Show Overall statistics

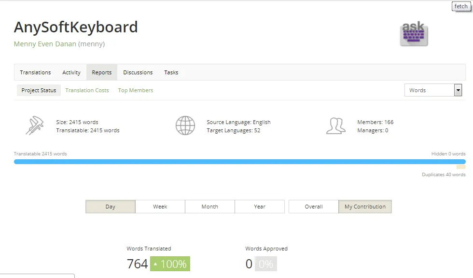coord(314,207)
